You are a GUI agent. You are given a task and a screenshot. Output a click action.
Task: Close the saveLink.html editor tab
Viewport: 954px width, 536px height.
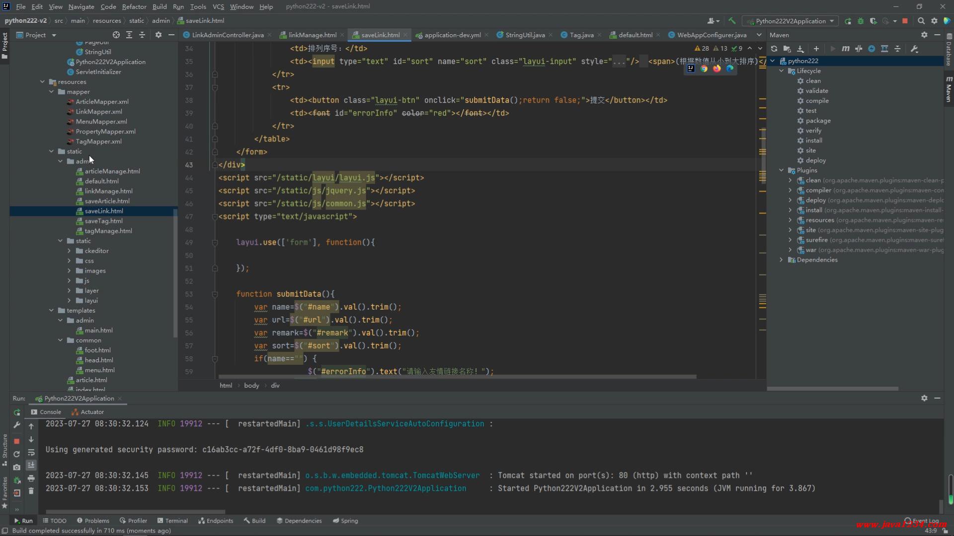click(405, 35)
